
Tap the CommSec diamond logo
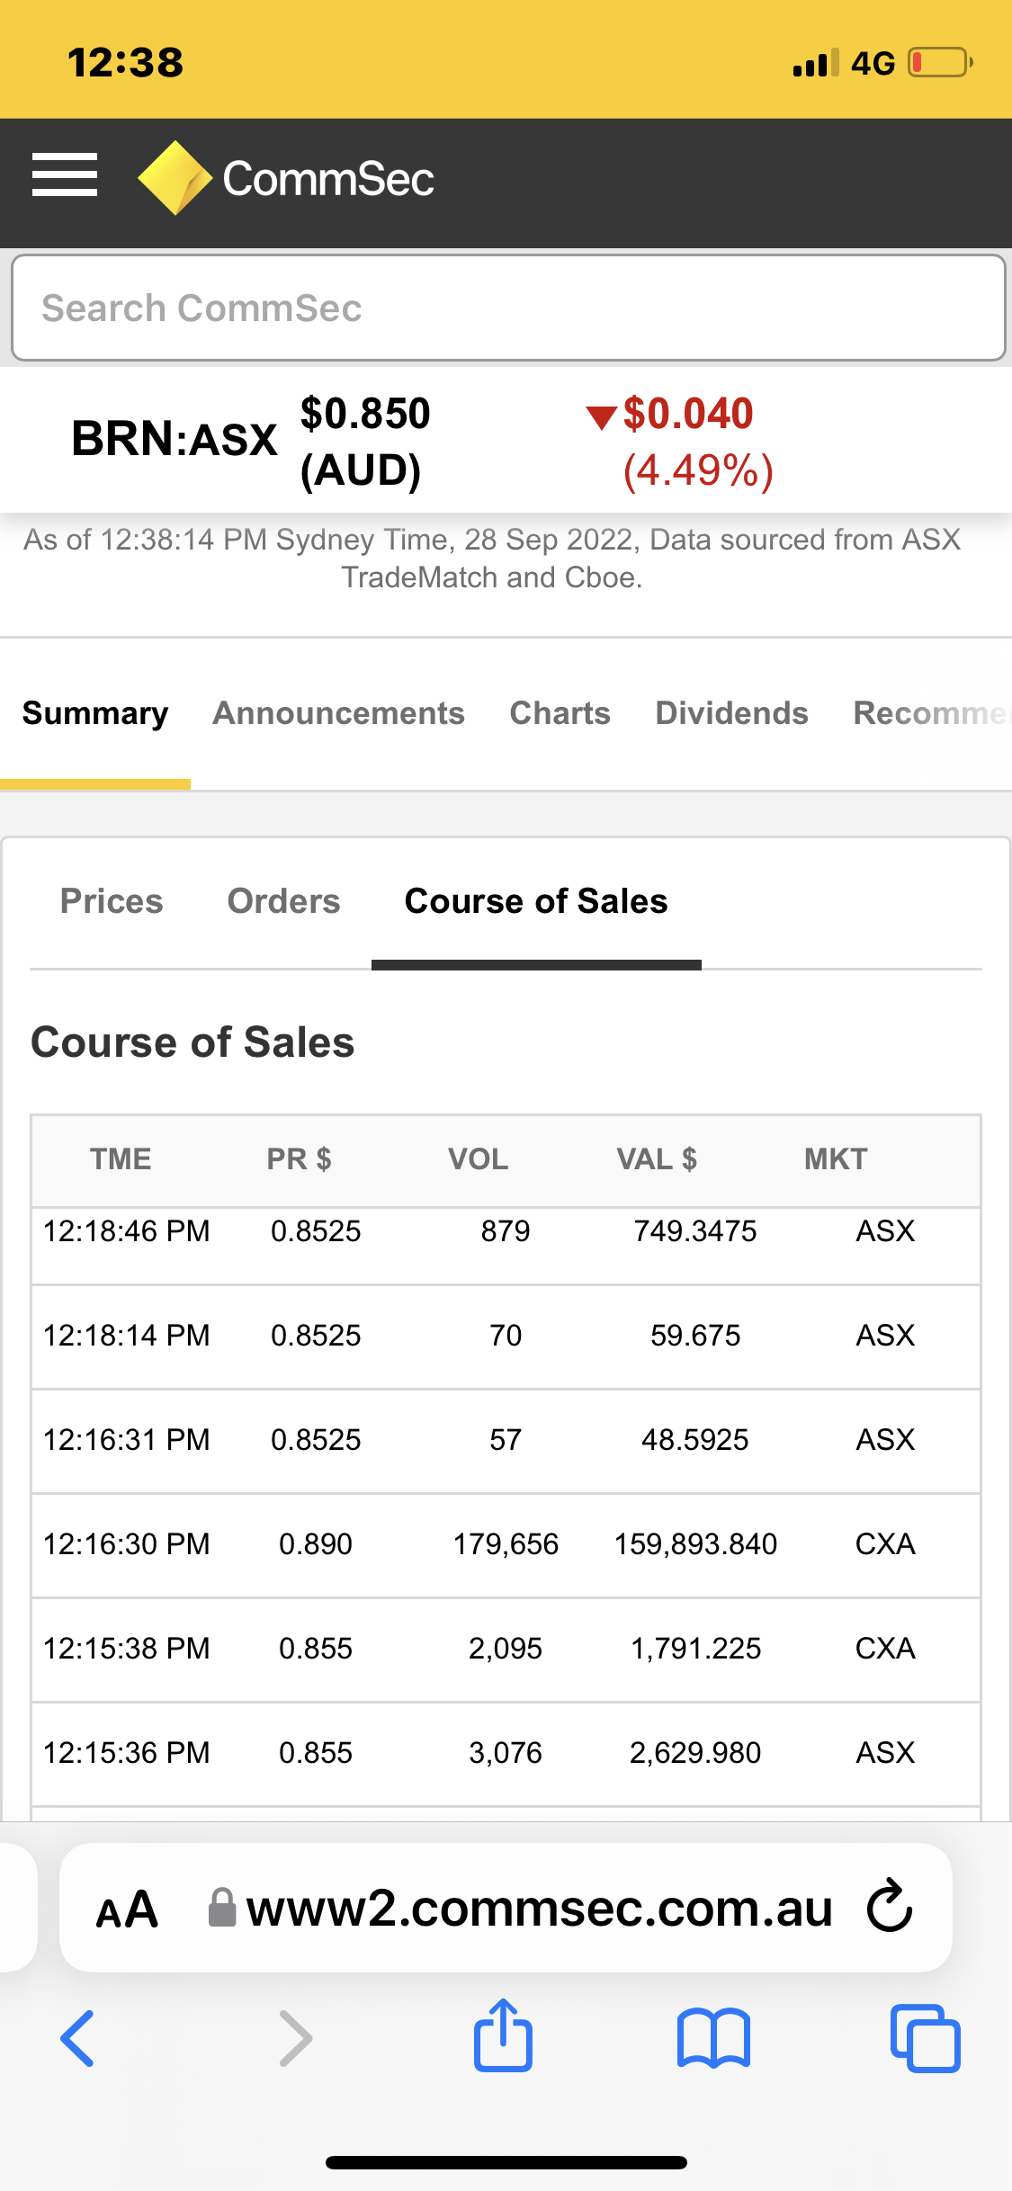175,178
